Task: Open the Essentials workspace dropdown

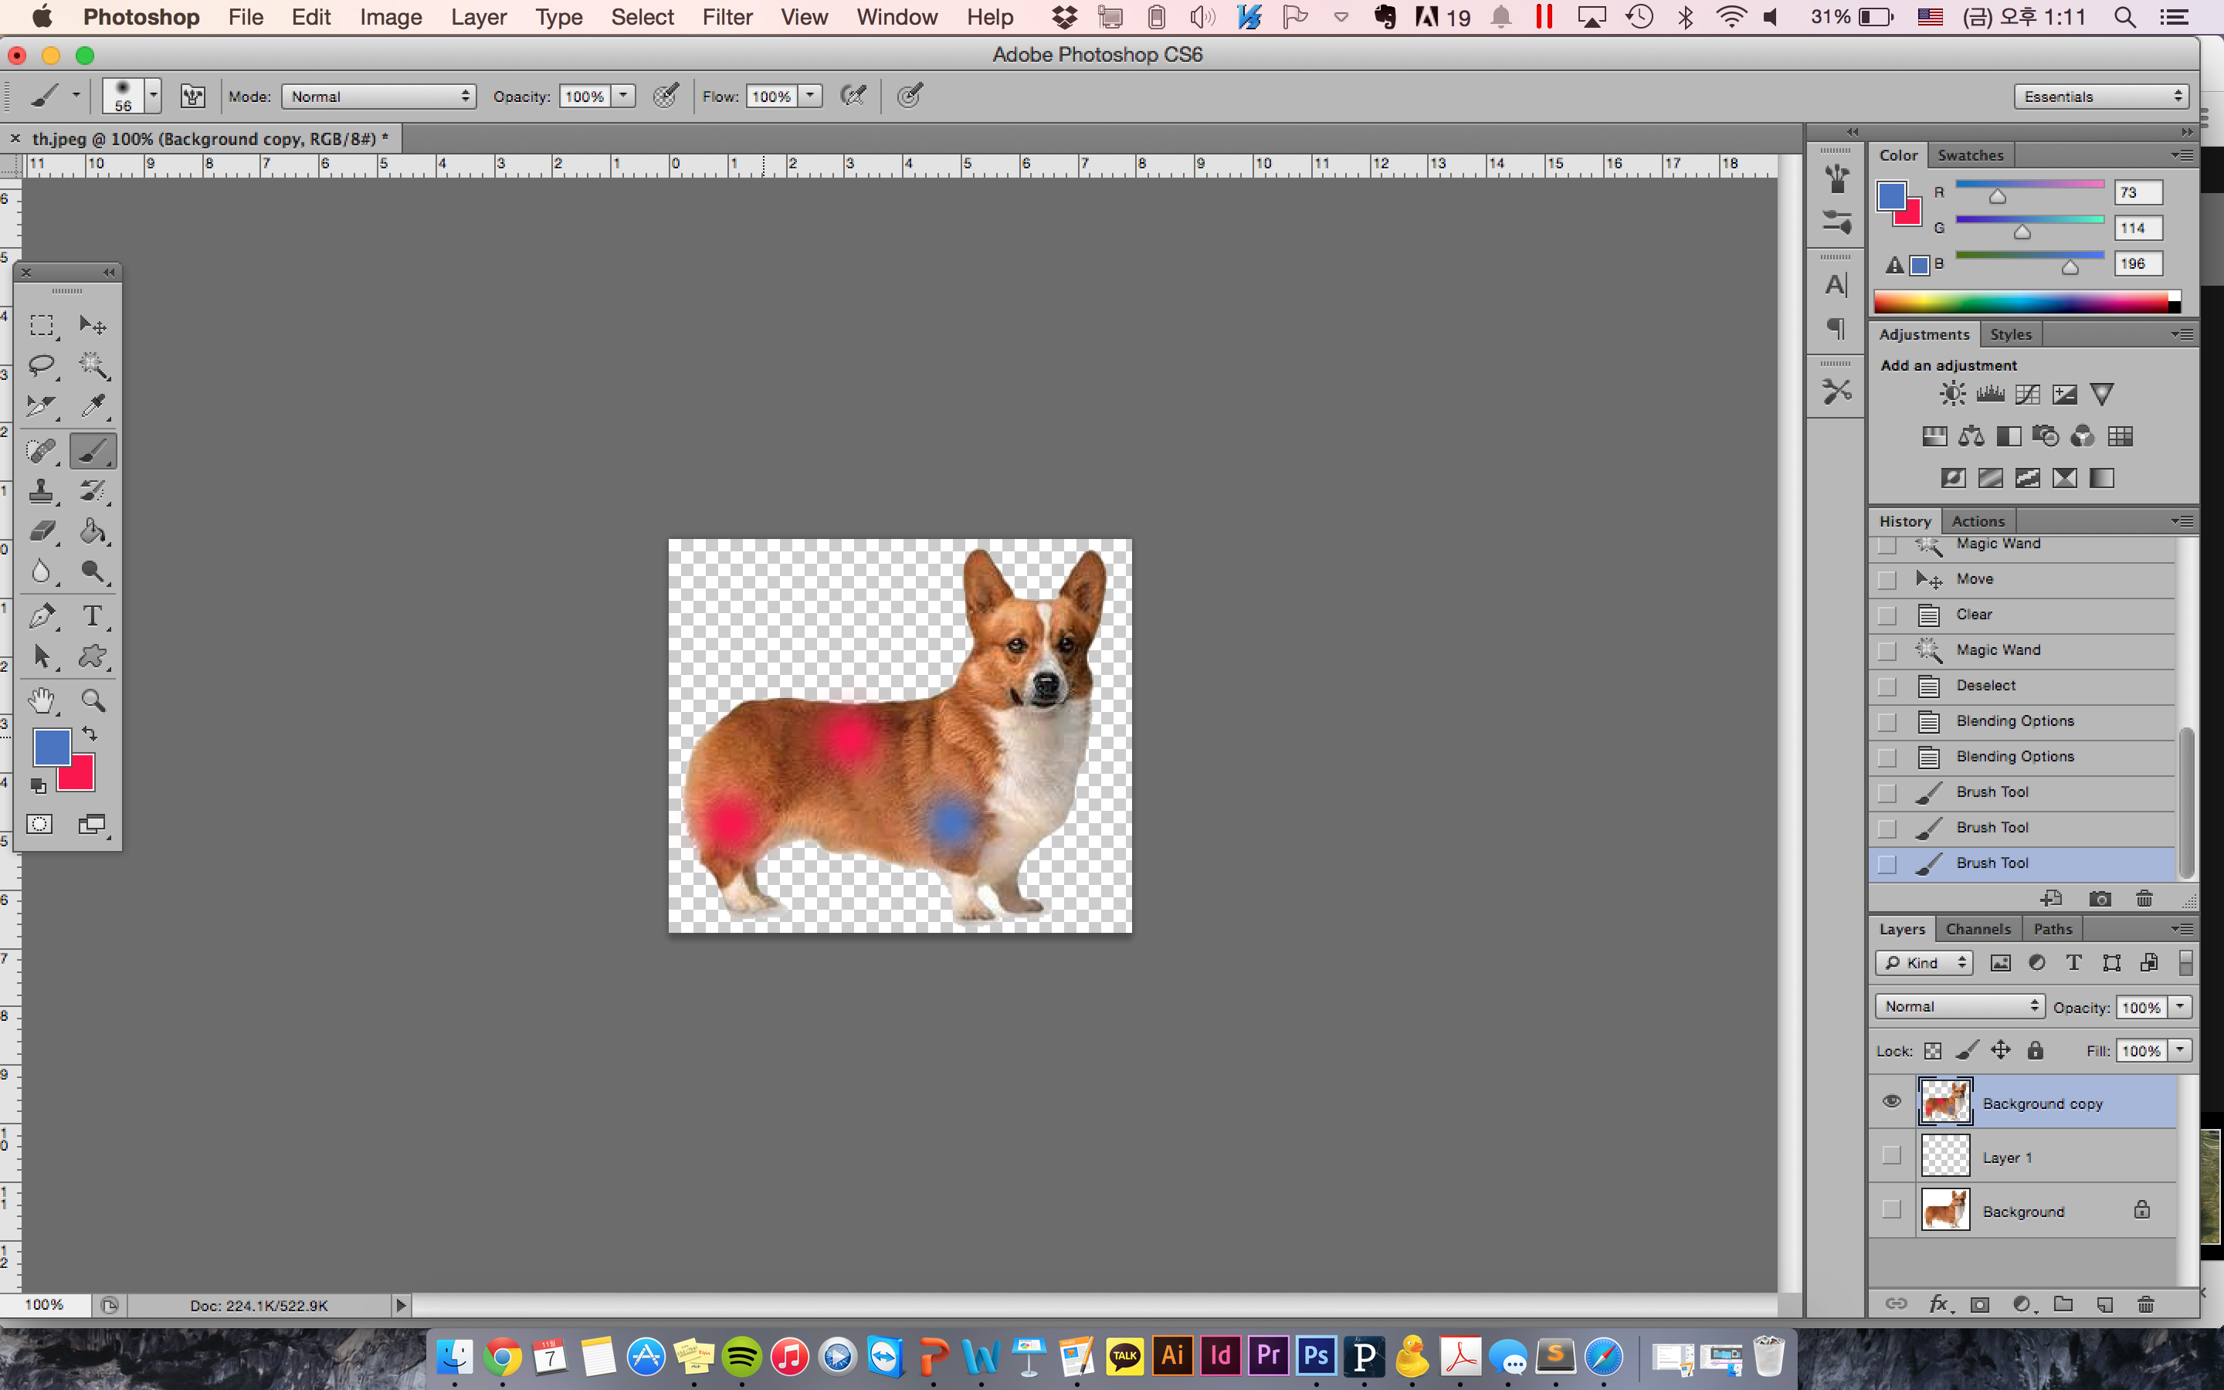Action: (x=2101, y=97)
